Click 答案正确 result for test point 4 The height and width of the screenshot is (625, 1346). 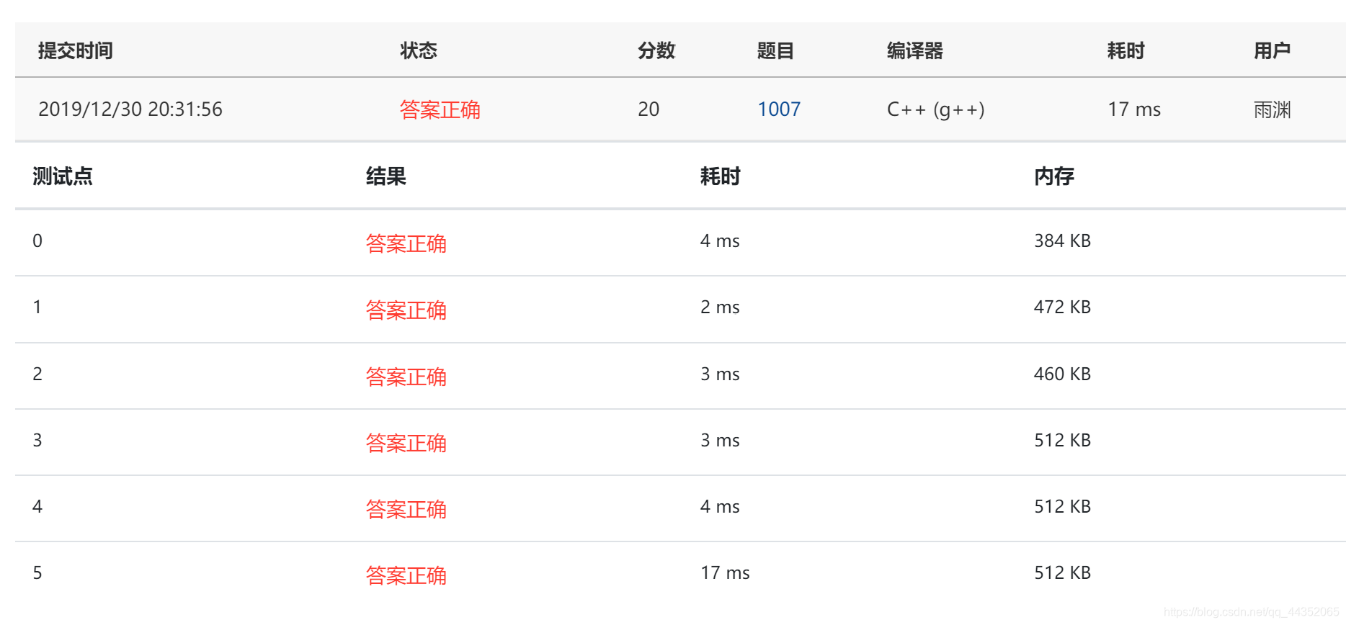pyautogui.click(x=406, y=509)
